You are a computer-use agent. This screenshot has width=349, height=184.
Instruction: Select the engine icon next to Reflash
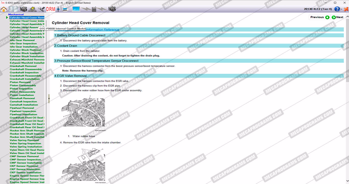tap(24, 9)
